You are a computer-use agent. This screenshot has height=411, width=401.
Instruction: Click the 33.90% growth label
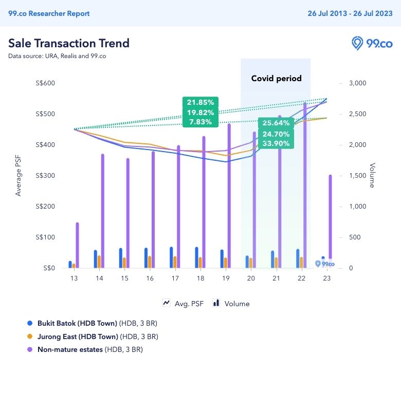tap(276, 143)
